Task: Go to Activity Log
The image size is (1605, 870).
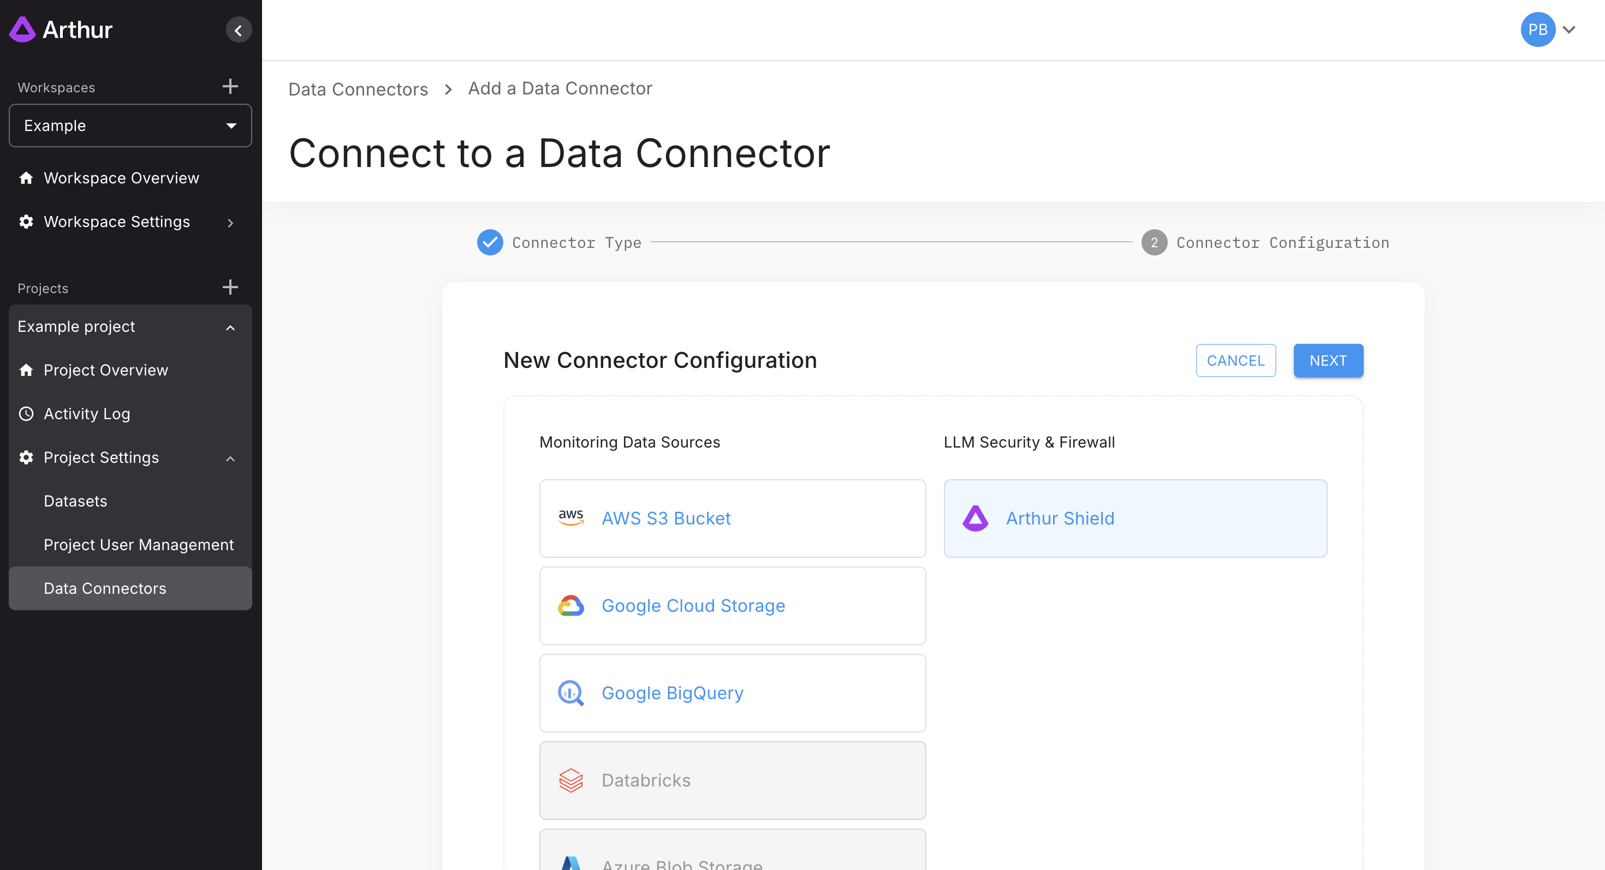Action: (87, 414)
